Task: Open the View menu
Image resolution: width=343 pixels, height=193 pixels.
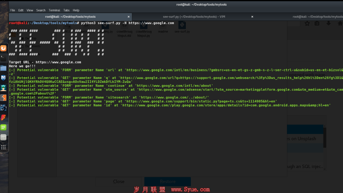Action: [x=30, y=10]
